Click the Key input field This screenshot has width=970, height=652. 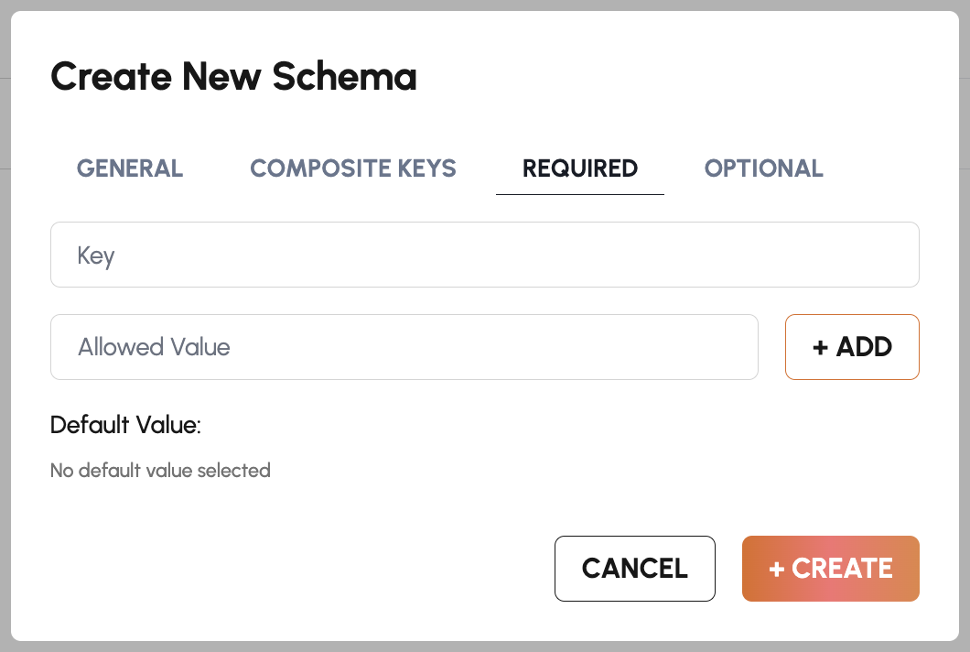click(x=485, y=254)
